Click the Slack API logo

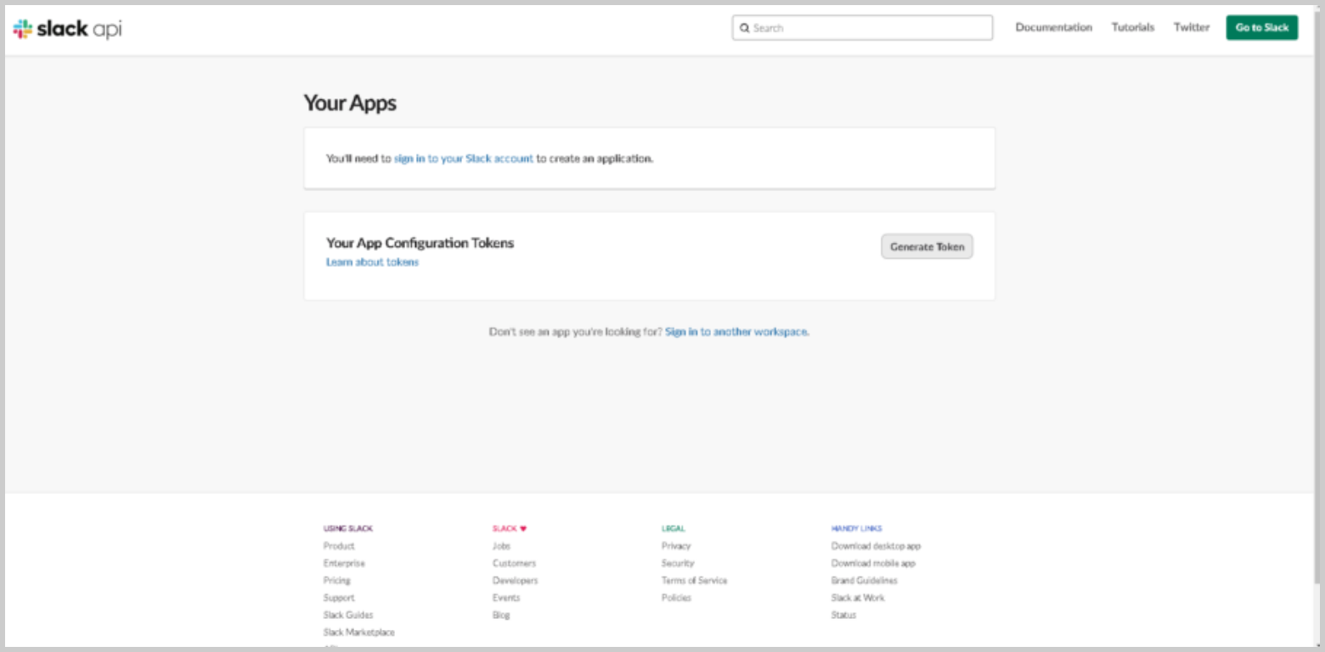(67, 29)
